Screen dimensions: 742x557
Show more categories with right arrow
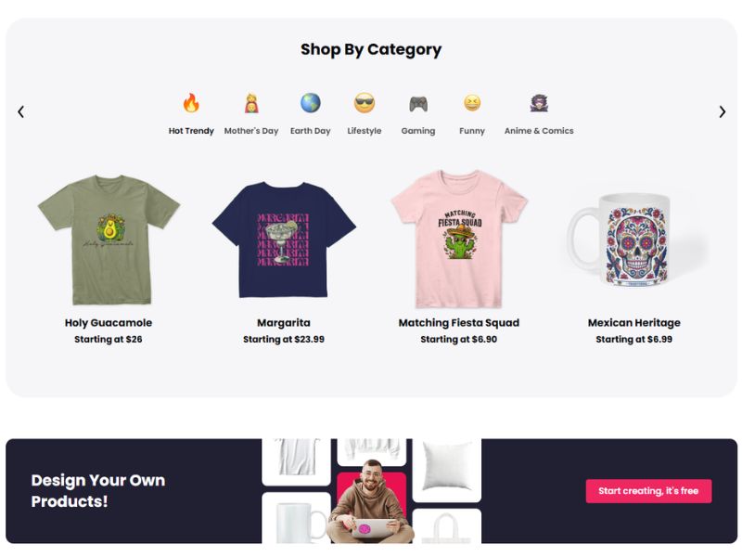(723, 111)
